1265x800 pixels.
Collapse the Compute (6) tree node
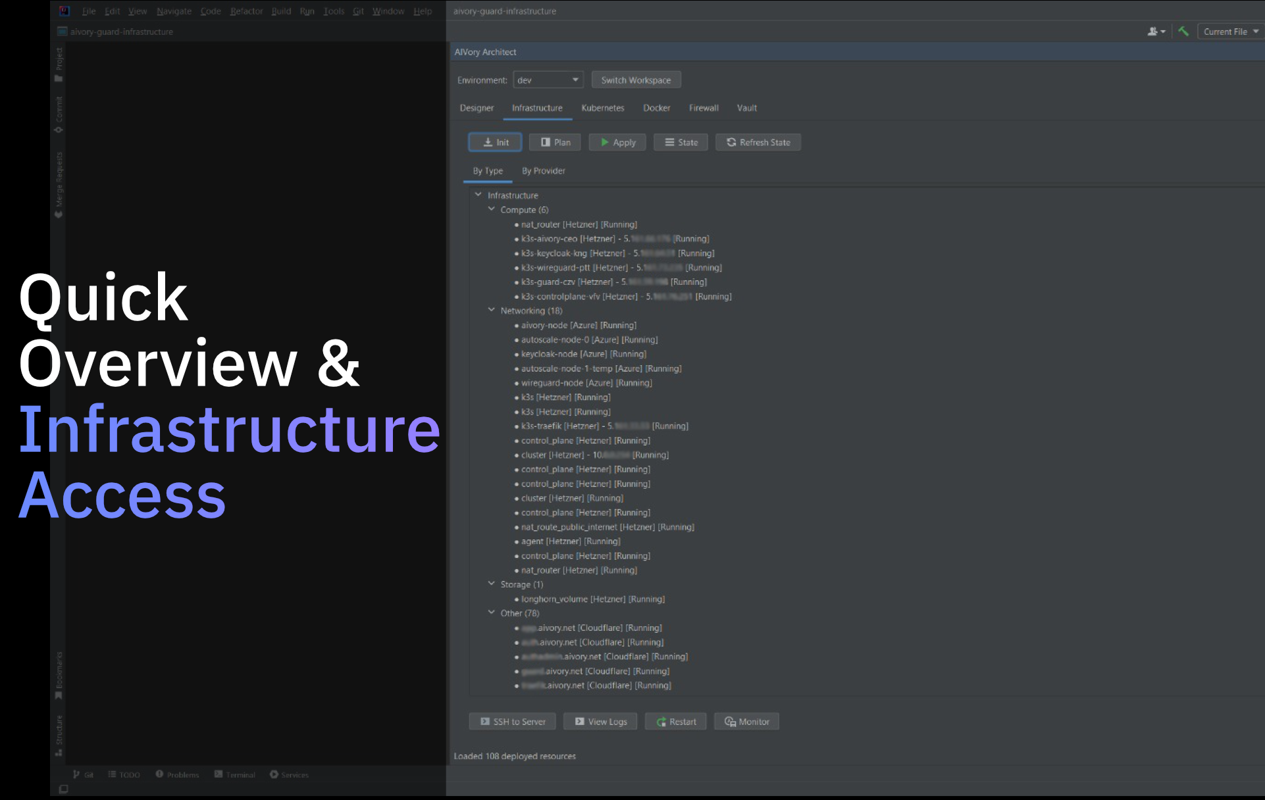pos(491,209)
